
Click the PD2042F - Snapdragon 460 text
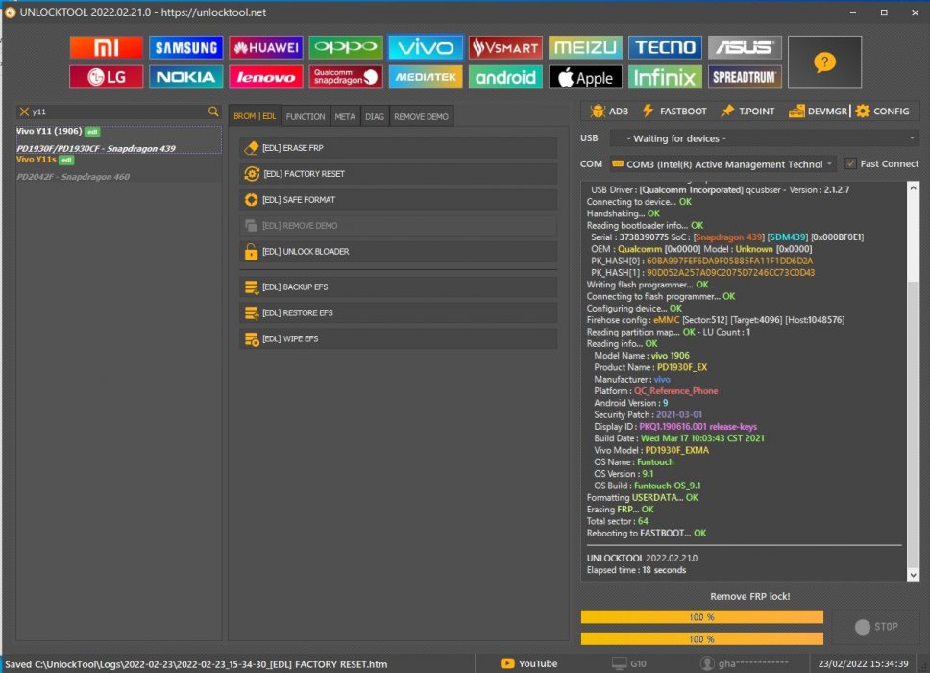coord(73,177)
